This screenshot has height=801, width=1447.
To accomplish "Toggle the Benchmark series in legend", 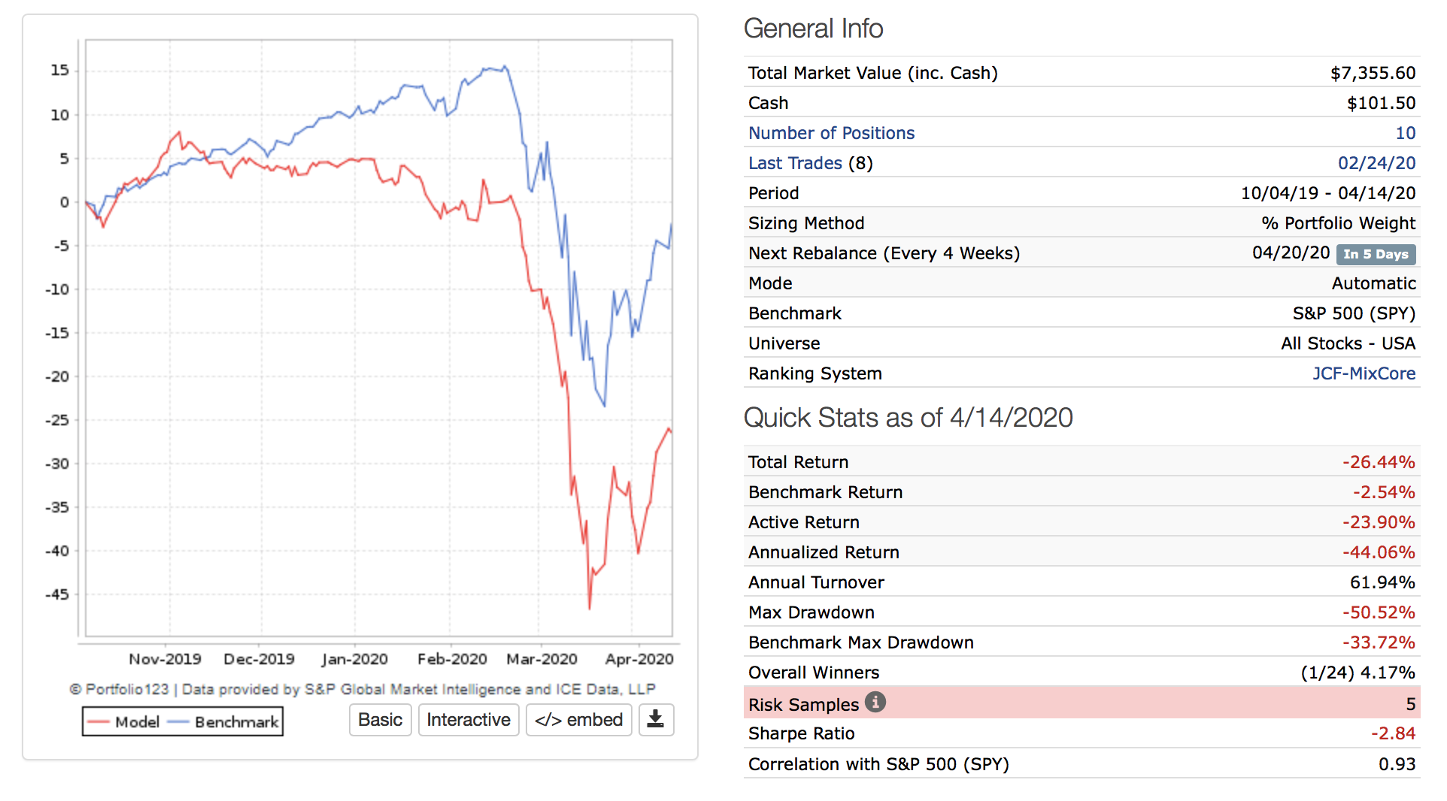I will coord(236,722).
